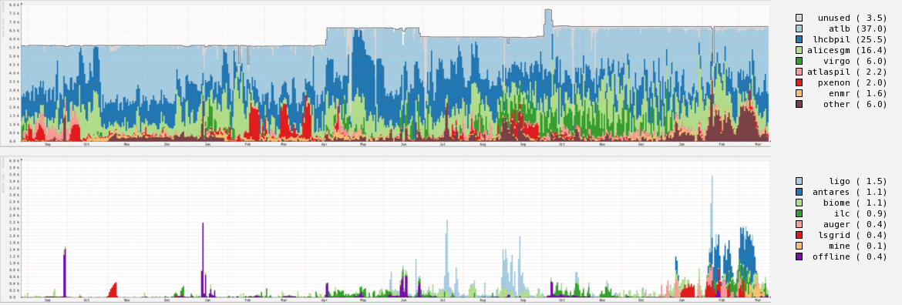The image size is (902, 305).
Task: Click the orange 'enmr' legend swatch
Action: (x=799, y=93)
